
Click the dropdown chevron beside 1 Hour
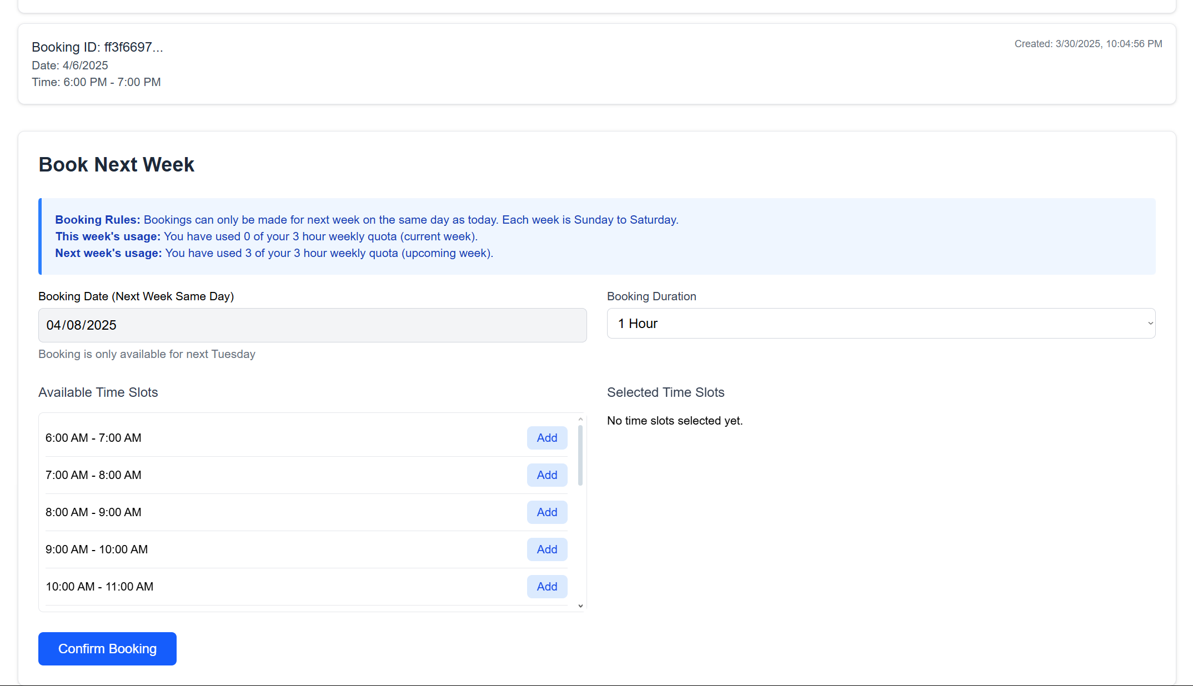point(1150,324)
